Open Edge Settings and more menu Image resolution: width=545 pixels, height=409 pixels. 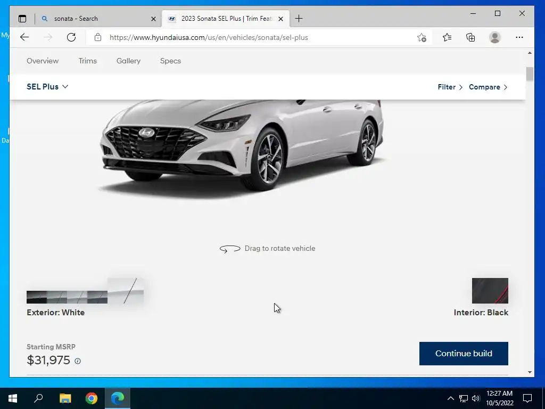pyautogui.click(x=519, y=37)
